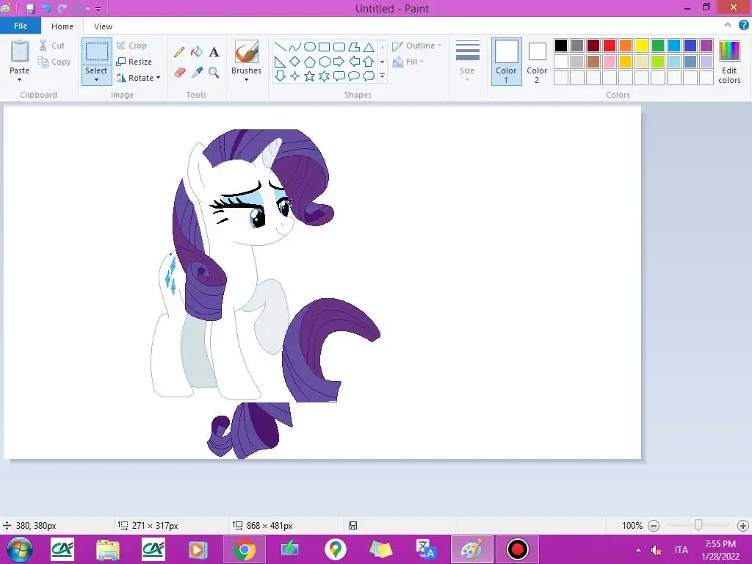Switch to the Home tab
752x564 pixels.
coord(62,26)
